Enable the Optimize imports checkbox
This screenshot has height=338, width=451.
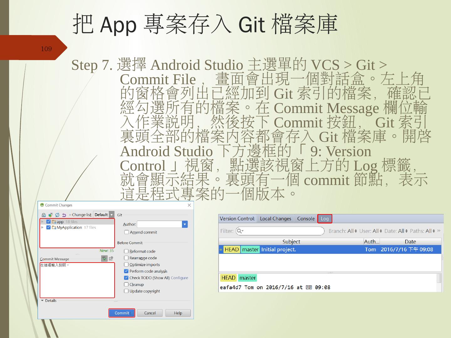click(x=126, y=264)
